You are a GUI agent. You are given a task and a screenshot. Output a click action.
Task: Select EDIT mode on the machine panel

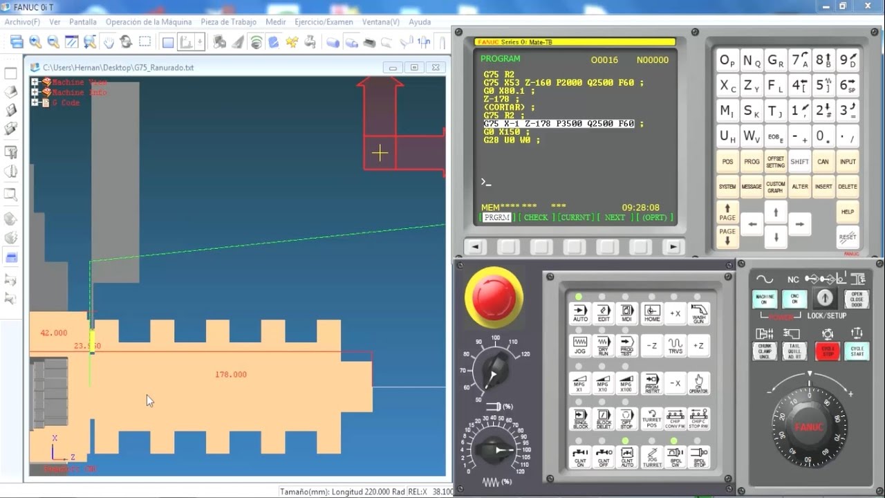(604, 313)
